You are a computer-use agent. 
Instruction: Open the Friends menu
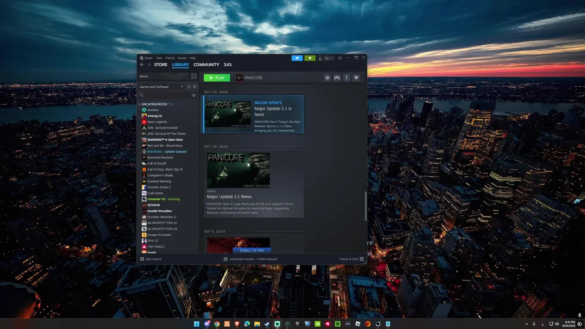[170, 58]
